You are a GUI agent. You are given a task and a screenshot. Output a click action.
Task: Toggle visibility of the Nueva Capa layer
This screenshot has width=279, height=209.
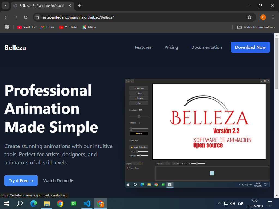pyautogui.click(x=128, y=168)
